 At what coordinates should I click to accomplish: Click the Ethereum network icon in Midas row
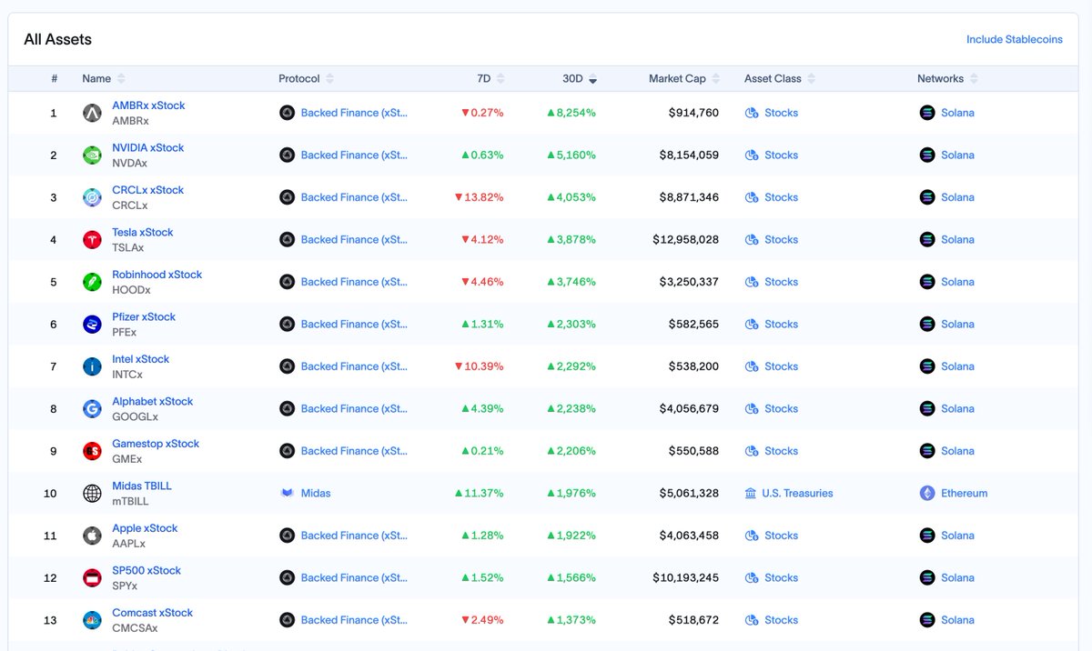[927, 494]
